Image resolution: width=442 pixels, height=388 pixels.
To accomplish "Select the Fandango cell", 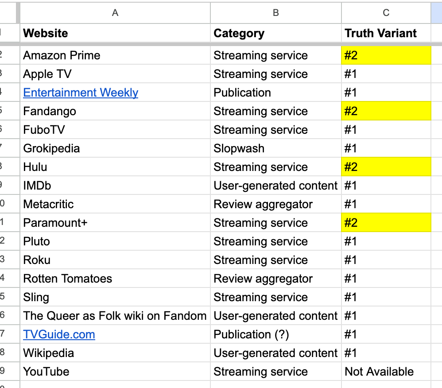I will point(115,111).
